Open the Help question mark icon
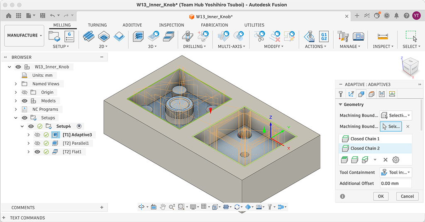This screenshot has width=425, height=222. [406, 16]
